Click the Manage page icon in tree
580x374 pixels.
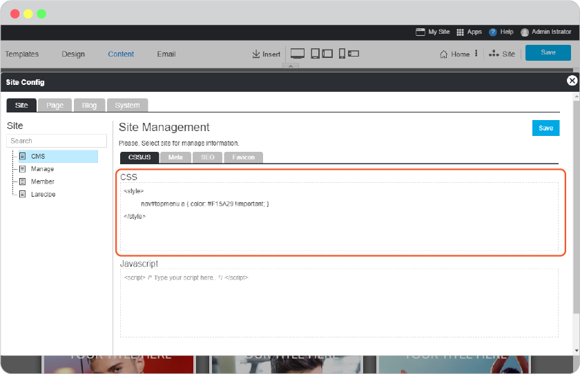23,169
